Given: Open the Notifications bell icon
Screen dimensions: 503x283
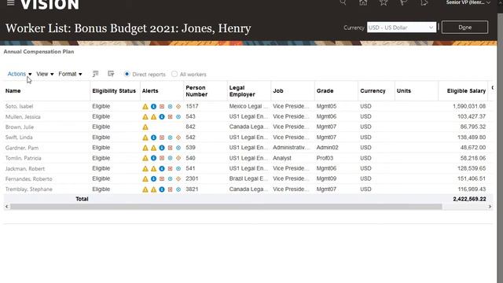Looking at the screenshot, I should coord(424,2).
